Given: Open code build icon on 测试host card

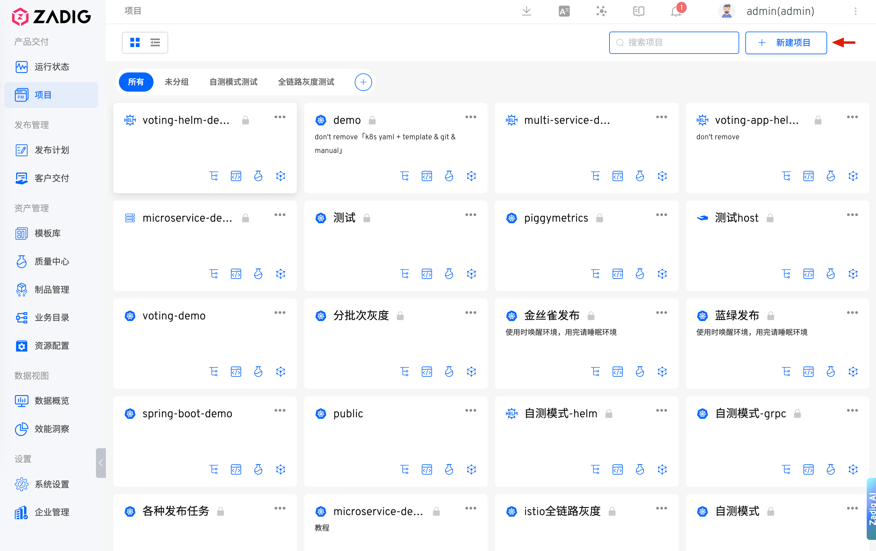Looking at the screenshot, I should click(808, 274).
